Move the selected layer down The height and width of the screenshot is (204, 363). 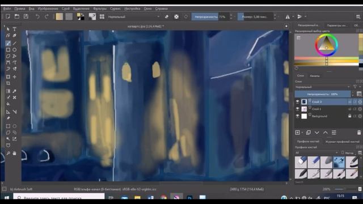[x=316, y=133]
